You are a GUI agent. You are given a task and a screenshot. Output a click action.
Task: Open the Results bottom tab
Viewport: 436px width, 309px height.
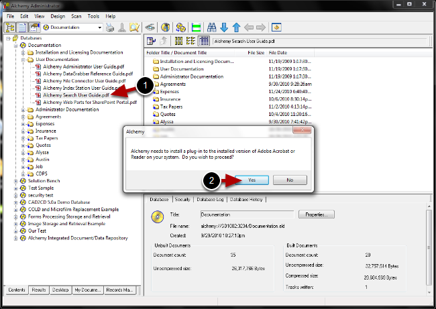click(x=39, y=290)
